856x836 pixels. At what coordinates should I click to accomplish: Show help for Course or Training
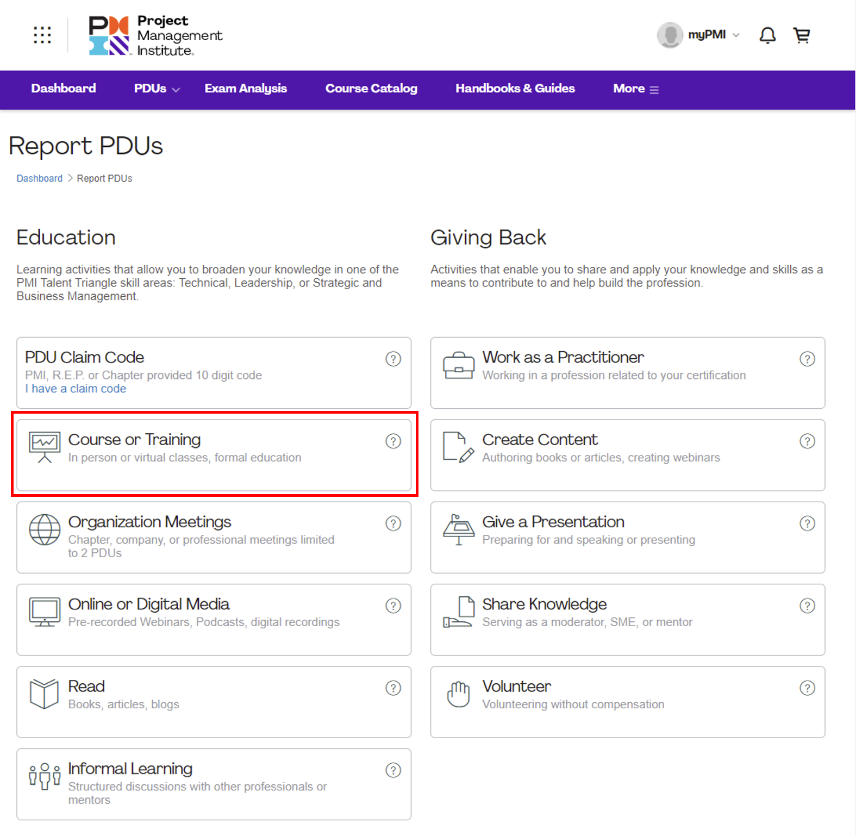[x=393, y=441]
